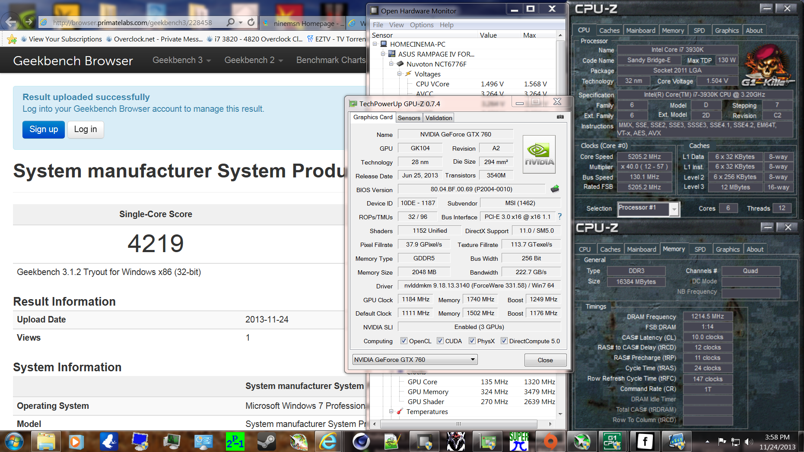804x452 pixels.
Task: Click the NVIDIA logo in GPU-Z
Action: click(x=539, y=155)
